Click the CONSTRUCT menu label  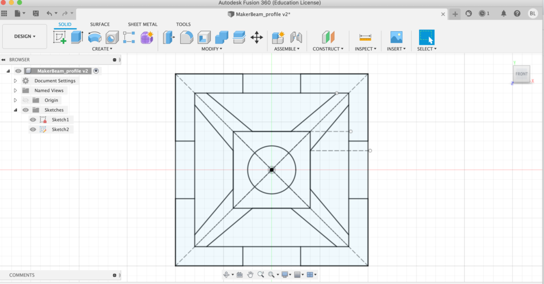(x=328, y=49)
